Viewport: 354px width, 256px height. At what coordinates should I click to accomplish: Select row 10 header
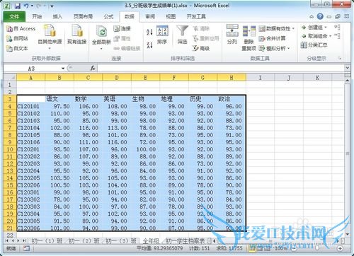pyautogui.click(x=10, y=149)
